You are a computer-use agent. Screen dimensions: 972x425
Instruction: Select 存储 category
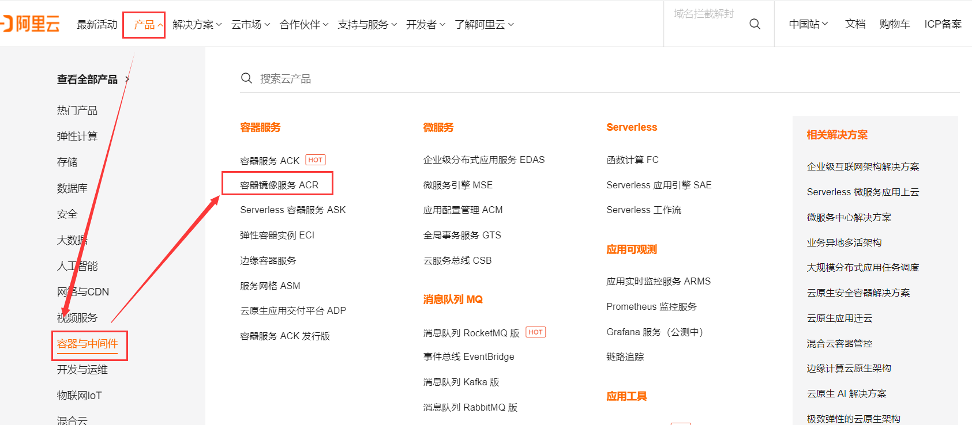pyautogui.click(x=67, y=162)
